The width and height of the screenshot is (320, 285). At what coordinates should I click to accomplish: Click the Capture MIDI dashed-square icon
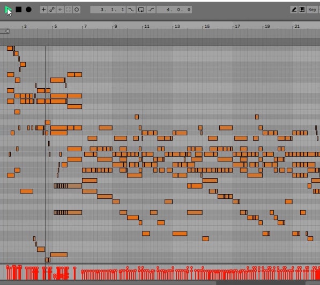tap(69, 10)
